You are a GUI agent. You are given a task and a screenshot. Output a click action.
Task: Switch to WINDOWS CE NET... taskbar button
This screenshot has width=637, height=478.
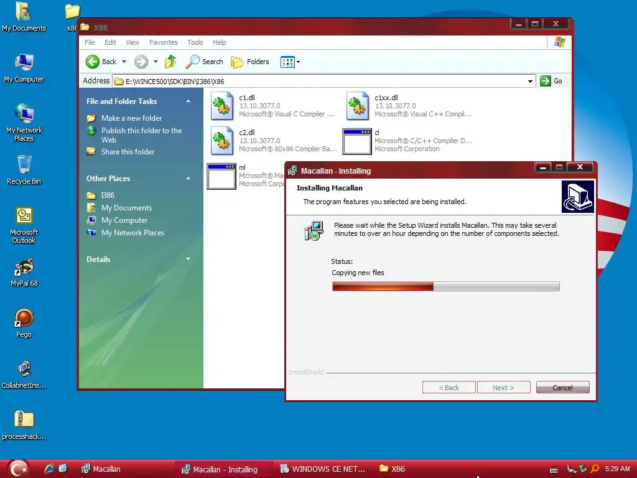pyautogui.click(x=323, y=469)
